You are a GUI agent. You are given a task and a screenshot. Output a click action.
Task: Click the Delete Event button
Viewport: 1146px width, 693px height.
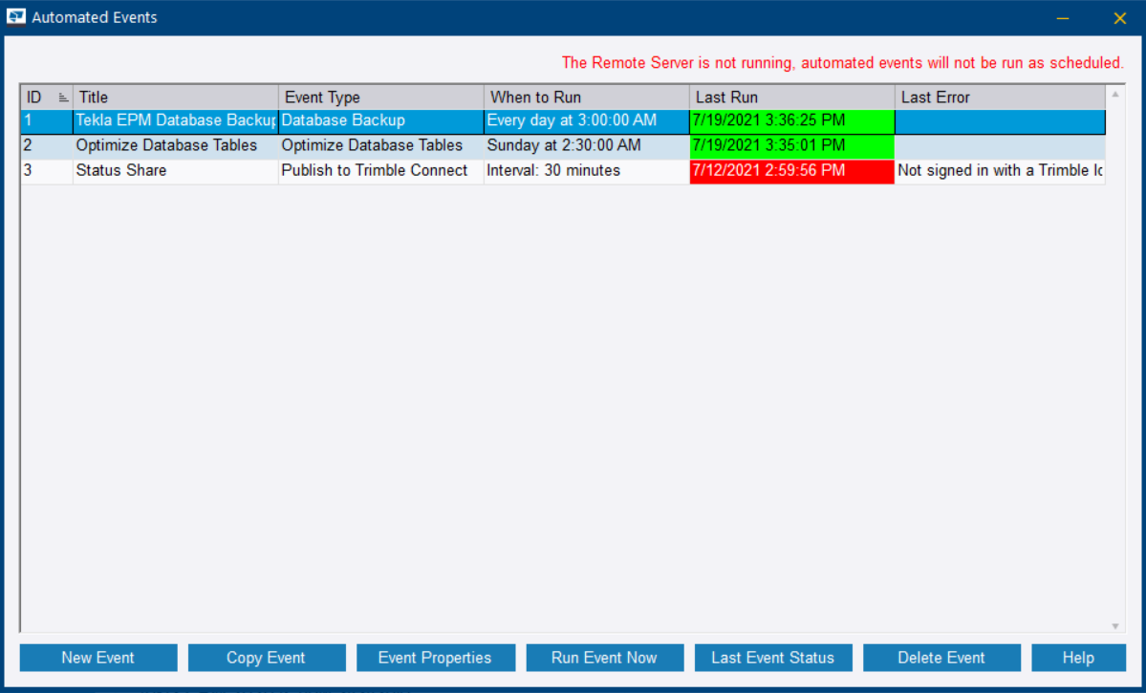(941, 658)
